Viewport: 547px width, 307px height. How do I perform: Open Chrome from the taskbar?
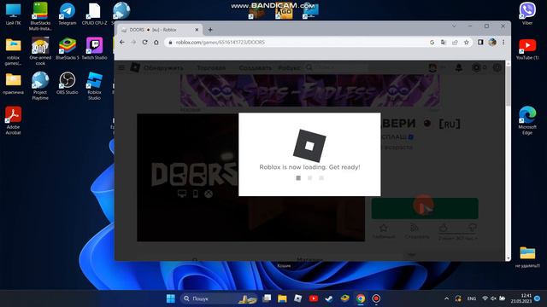[361, 298]
